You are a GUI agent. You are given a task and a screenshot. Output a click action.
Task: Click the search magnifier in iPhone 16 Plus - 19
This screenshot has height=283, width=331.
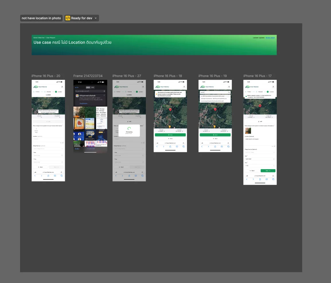pyautogui.click(x=229, y=93)
